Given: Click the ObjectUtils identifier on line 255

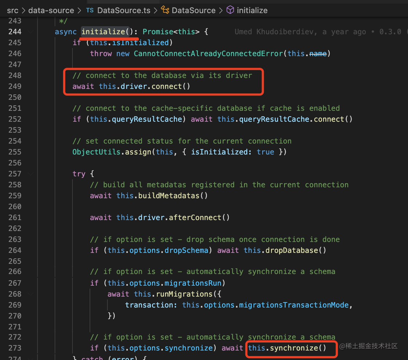Looking at the screenshot, I should [97, 152].
